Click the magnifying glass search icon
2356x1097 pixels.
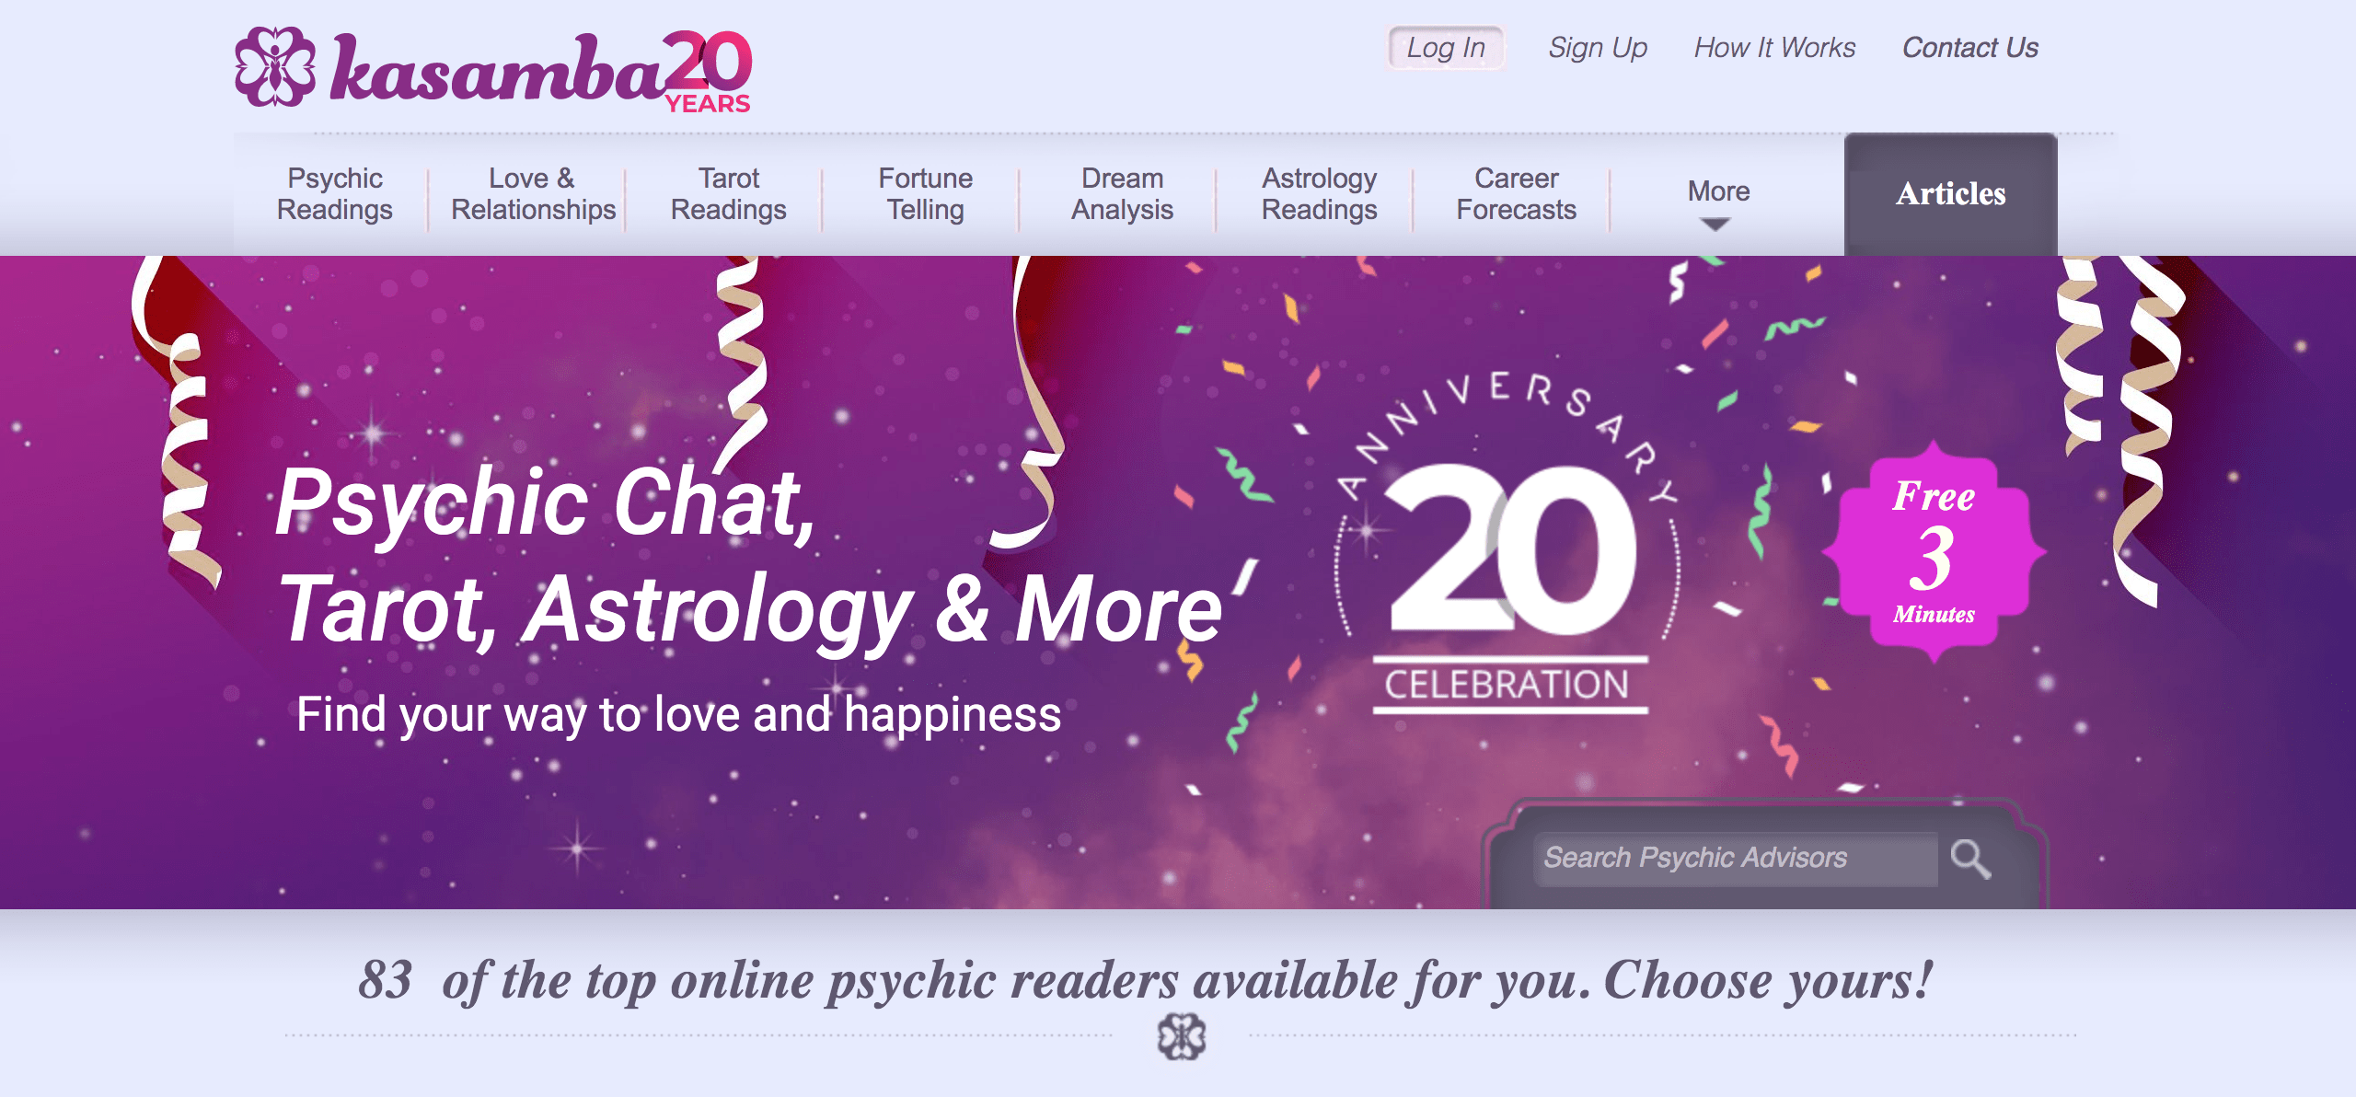(x=1970, y=860)
